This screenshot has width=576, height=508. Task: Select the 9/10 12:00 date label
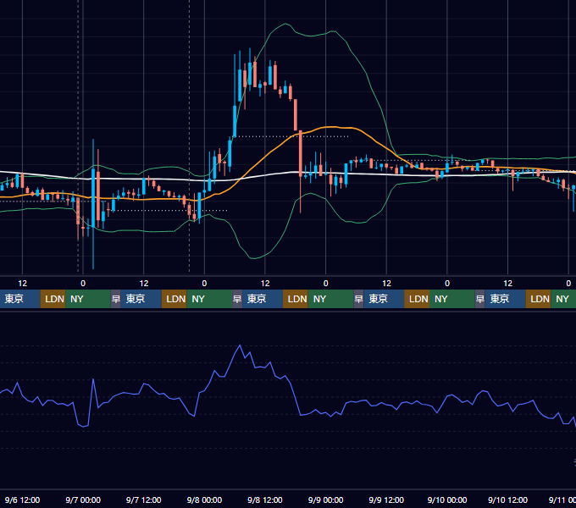click(x=507, y=500)
